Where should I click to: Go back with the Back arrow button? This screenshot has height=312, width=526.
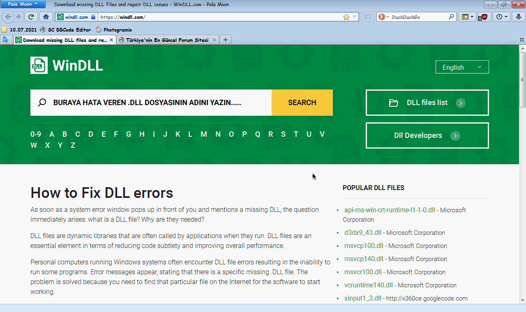click(8, 17)
